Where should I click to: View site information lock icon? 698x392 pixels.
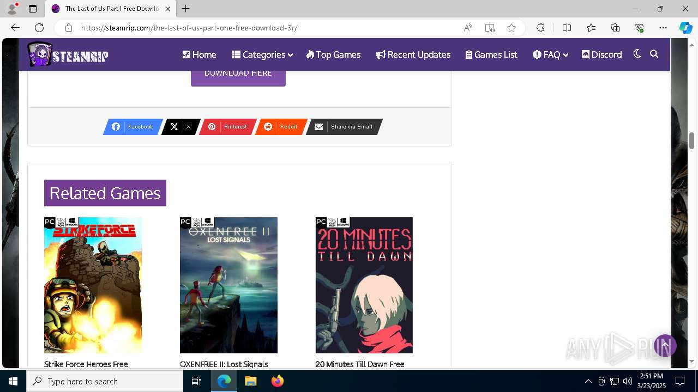pyautogui.click(x=68, y=28)
